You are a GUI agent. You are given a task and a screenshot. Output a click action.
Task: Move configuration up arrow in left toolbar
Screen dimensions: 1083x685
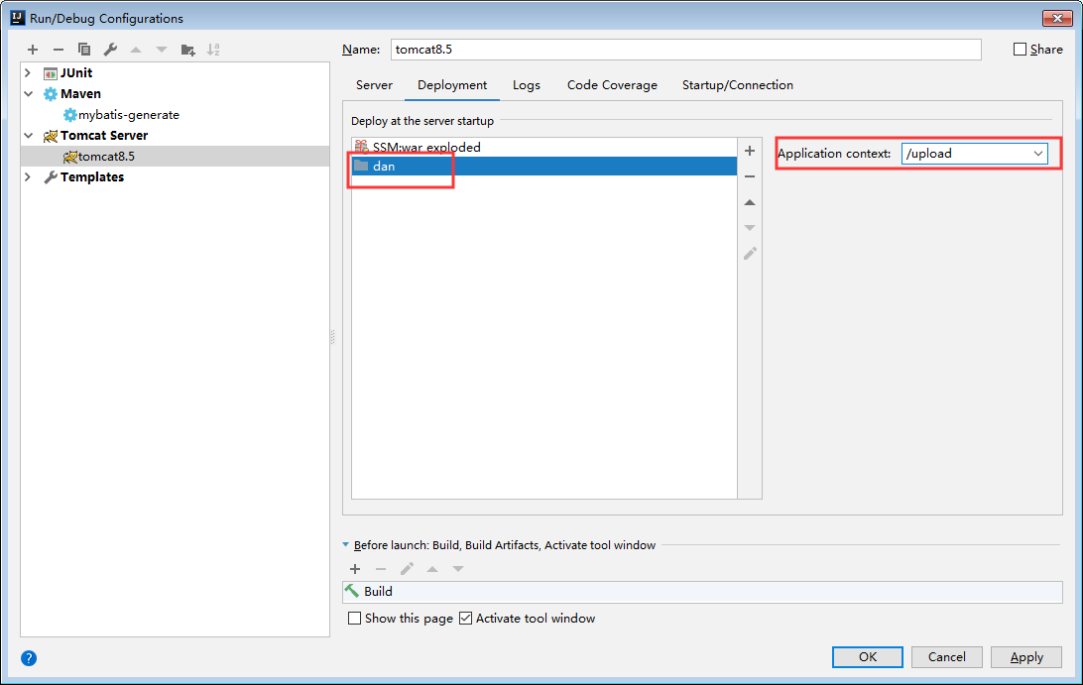[136, 50]
